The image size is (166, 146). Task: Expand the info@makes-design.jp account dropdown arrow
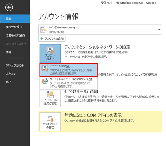tap(159, 30)
